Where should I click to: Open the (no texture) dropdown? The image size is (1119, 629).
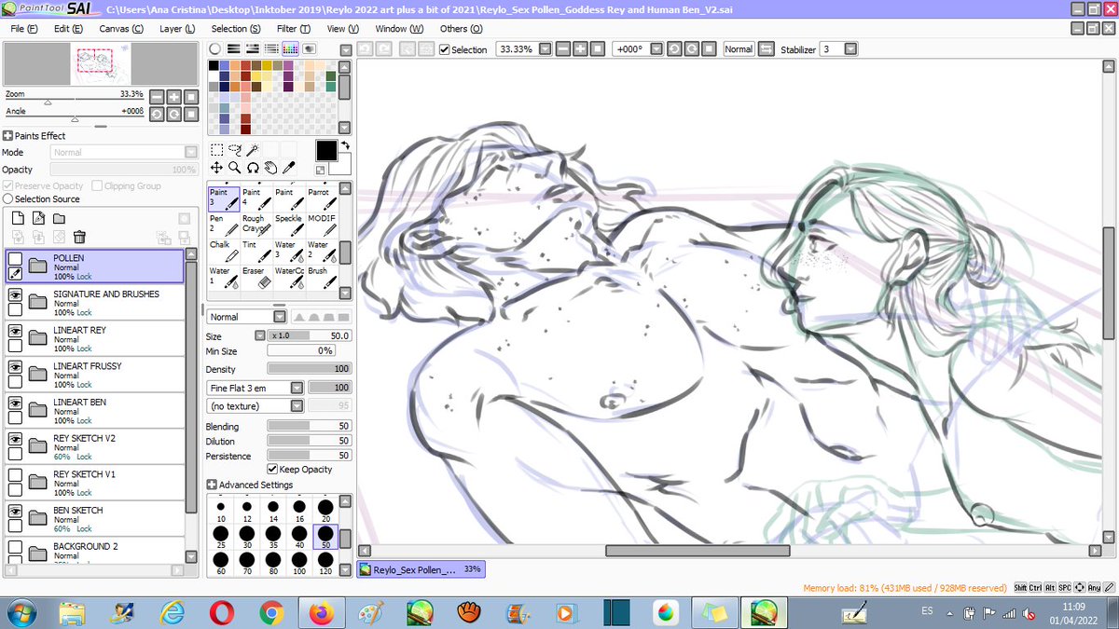297,406
